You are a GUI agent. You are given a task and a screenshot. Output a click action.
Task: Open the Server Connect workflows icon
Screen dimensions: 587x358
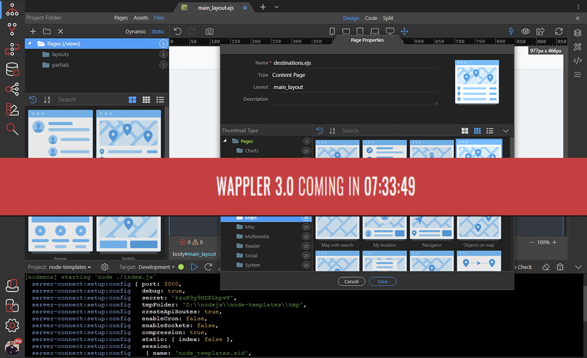[12, 49]
